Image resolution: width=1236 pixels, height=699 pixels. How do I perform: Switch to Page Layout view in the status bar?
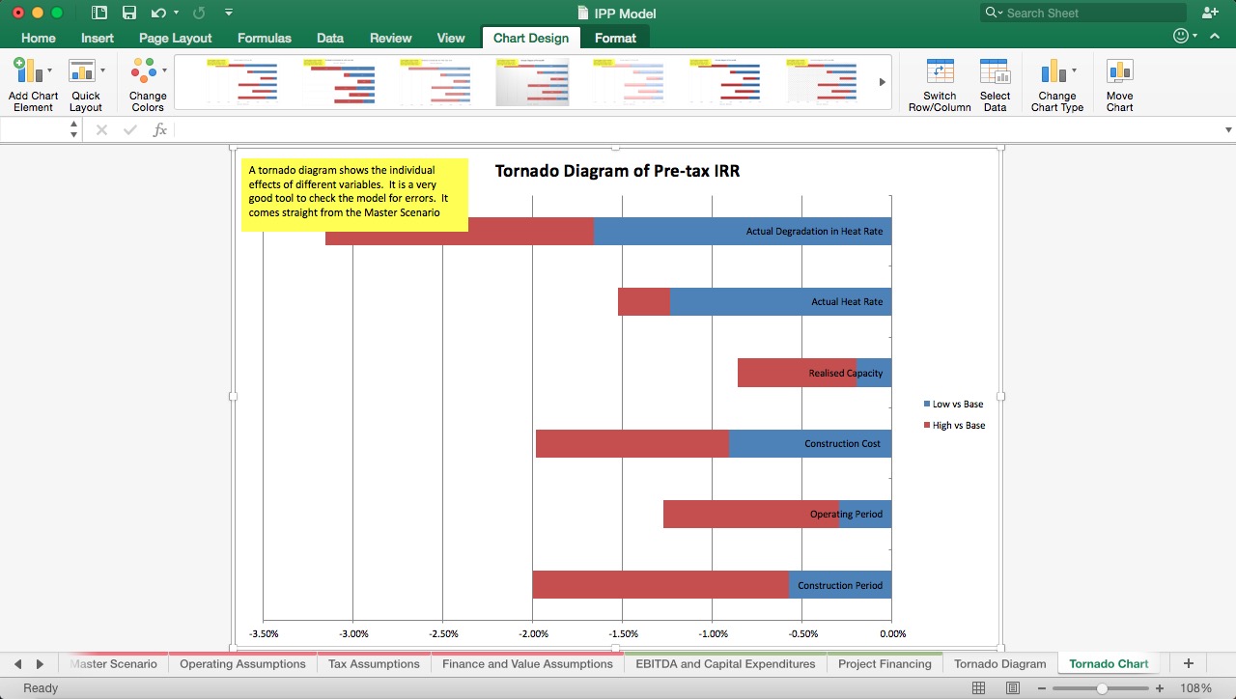[1012, 687]
